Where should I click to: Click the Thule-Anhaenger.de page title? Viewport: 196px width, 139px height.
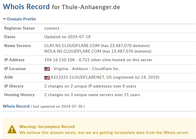[x=91, y=7]
